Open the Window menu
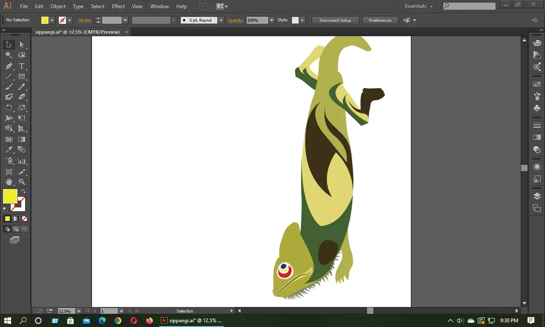The width and height of the screenshot is (545, 327). coord(160,6)
